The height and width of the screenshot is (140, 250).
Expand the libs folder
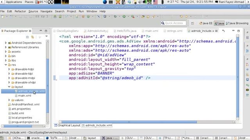6,60
